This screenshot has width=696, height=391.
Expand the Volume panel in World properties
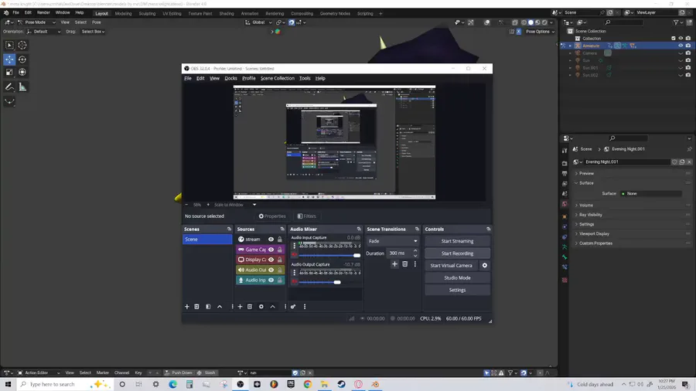tap(586, 206)
